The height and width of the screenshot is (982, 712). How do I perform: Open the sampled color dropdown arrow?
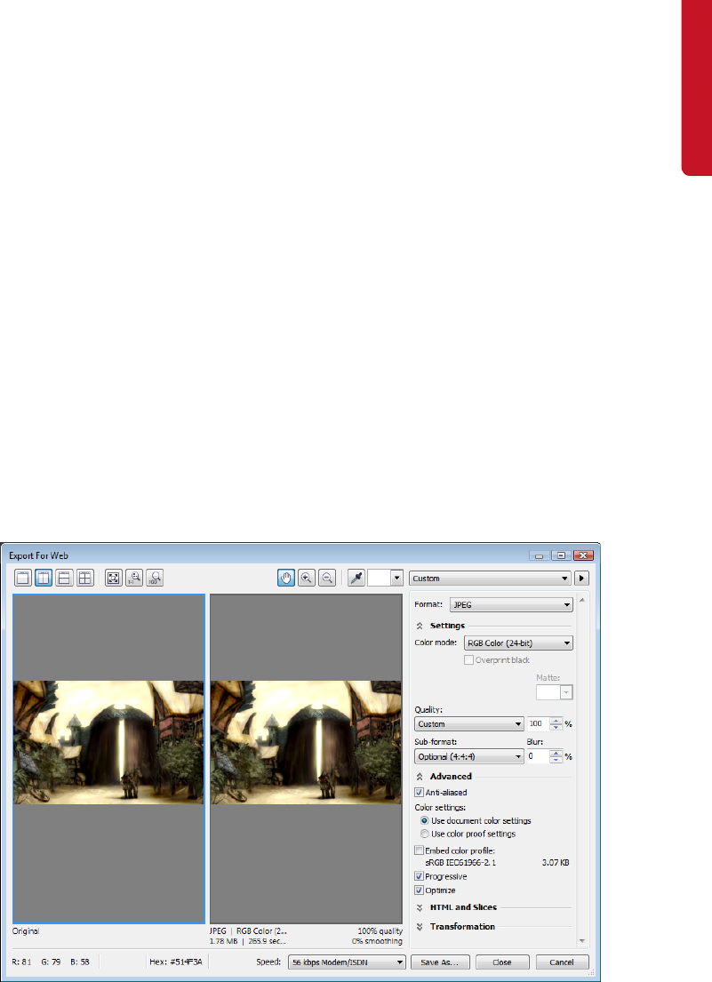coord(397,578)
